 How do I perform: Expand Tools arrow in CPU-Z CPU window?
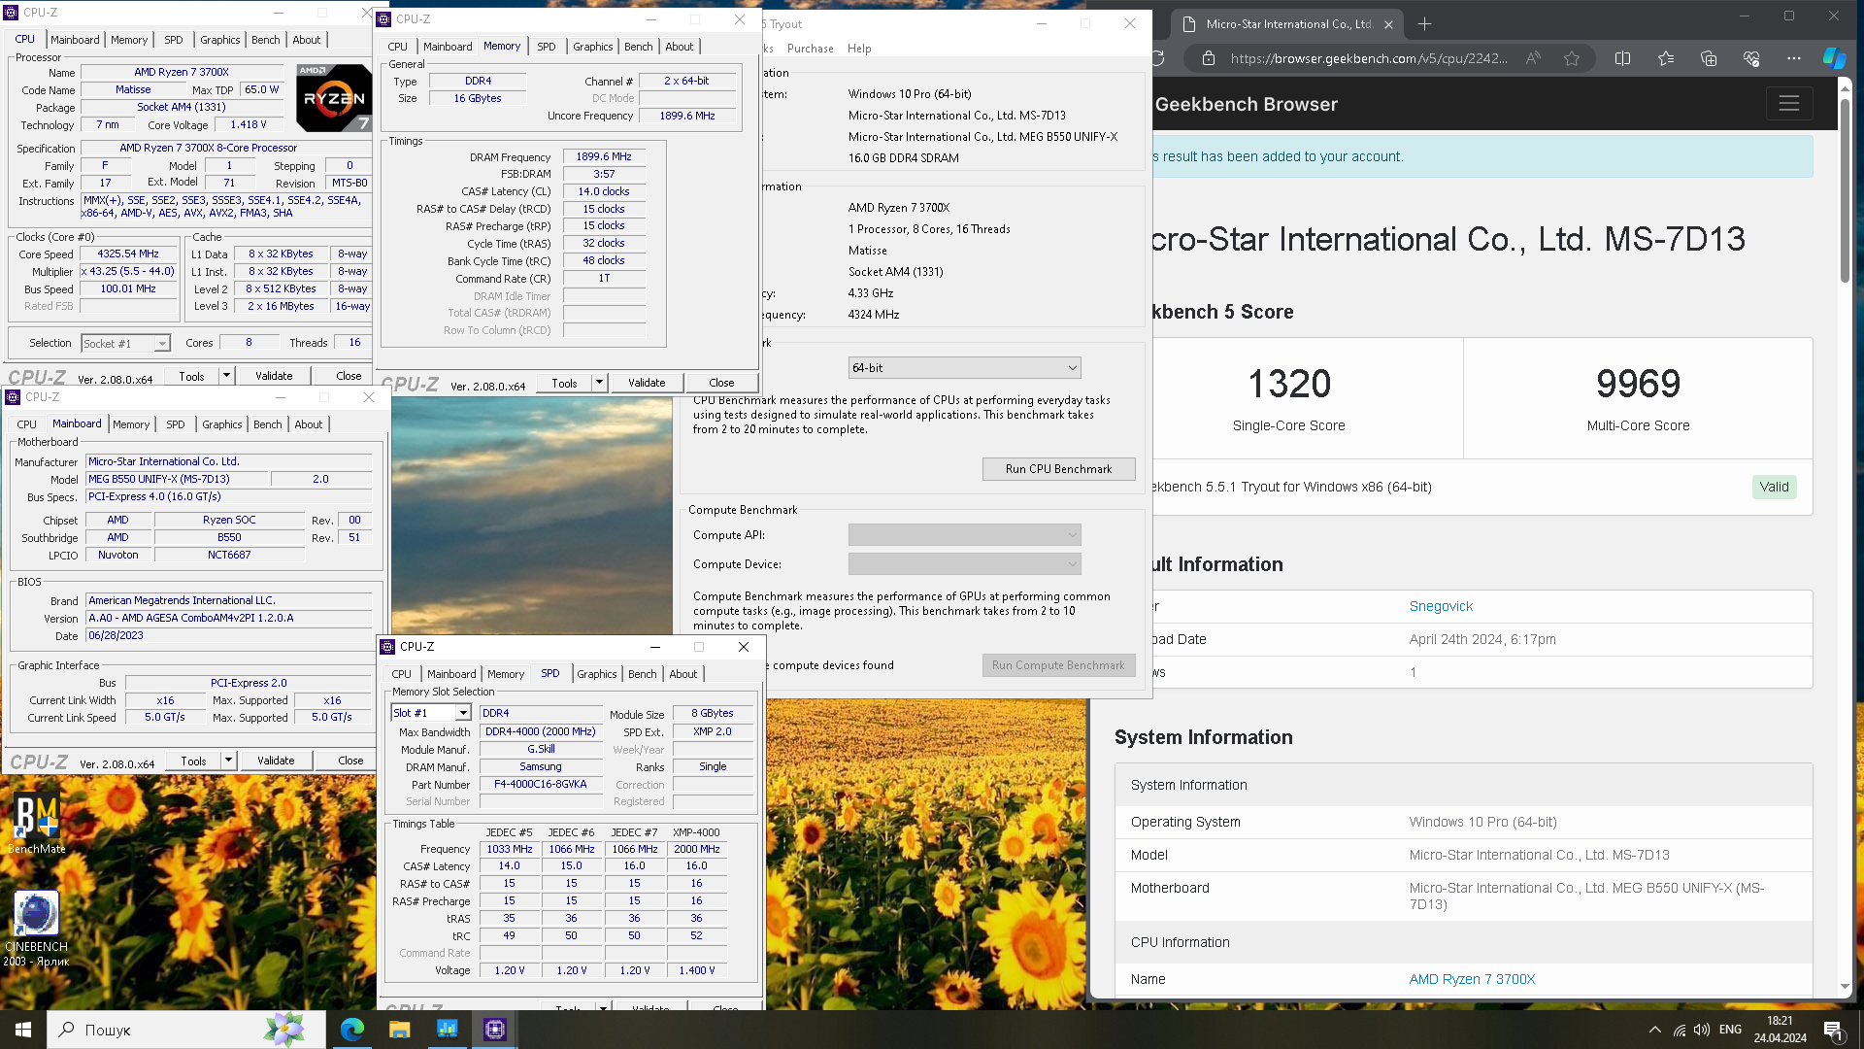[226, 376]
